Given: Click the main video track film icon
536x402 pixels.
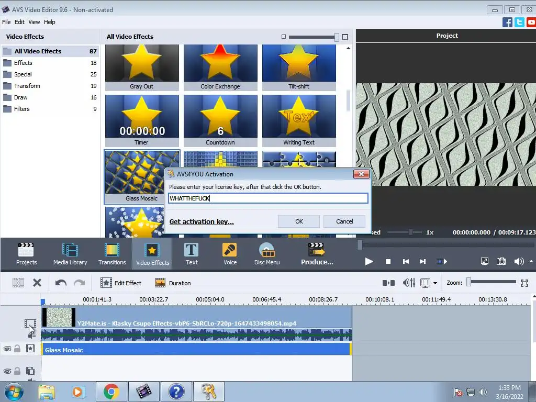Looking at the screenshot, I should coord(30,323).
